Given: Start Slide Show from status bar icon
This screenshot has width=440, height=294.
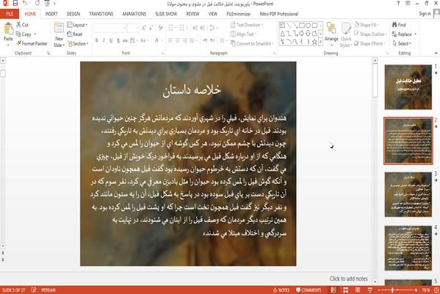Looking at the screenshot, I should coord(370,290).
